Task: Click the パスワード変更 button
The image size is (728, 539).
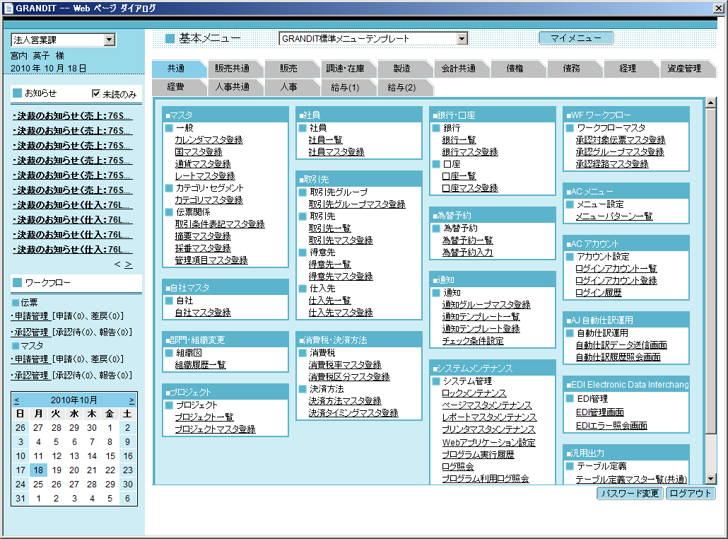Action: (x=630, y=494)
